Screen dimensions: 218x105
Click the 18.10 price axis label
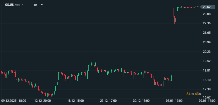coord(206,80)
